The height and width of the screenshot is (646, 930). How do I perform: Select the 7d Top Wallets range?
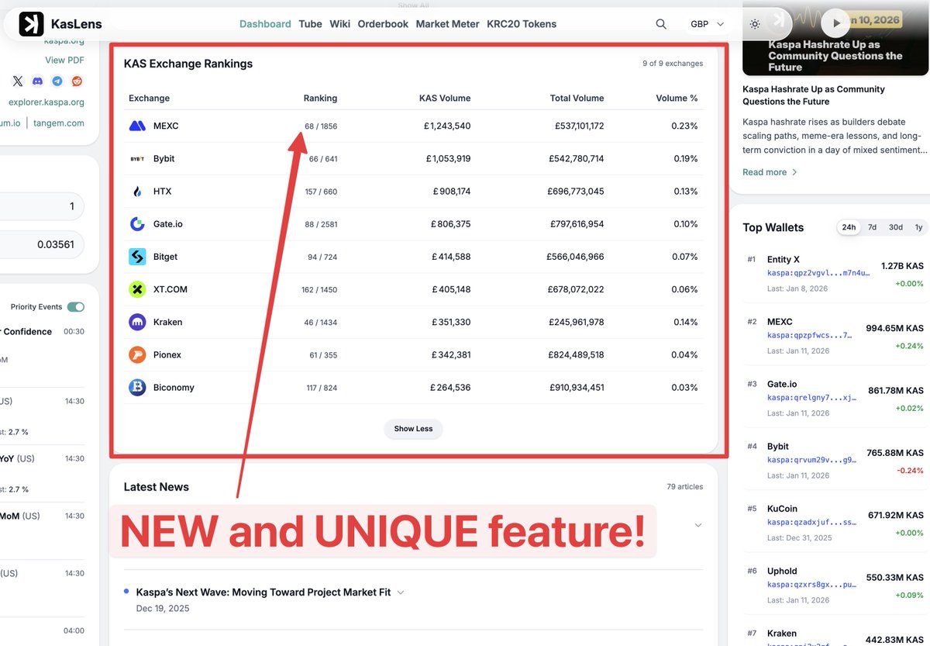pyautogui.click(x=872, y=227)
